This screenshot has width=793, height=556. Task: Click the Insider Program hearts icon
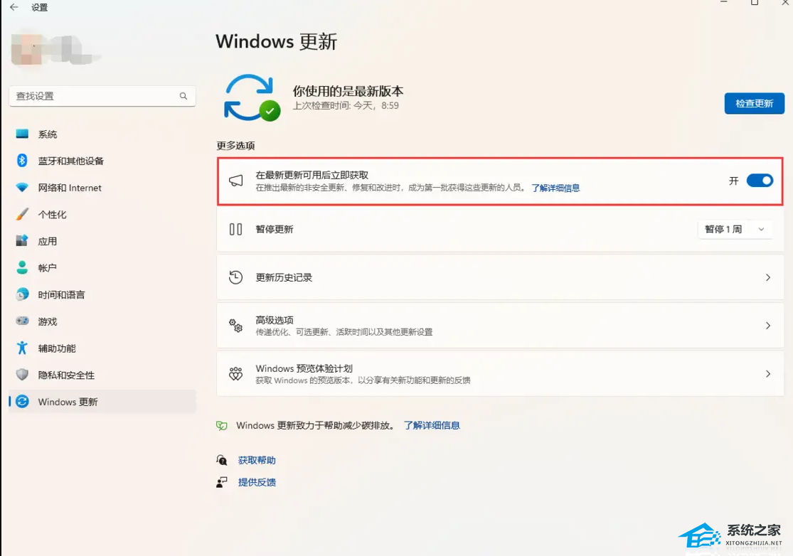tap(235, 374)
